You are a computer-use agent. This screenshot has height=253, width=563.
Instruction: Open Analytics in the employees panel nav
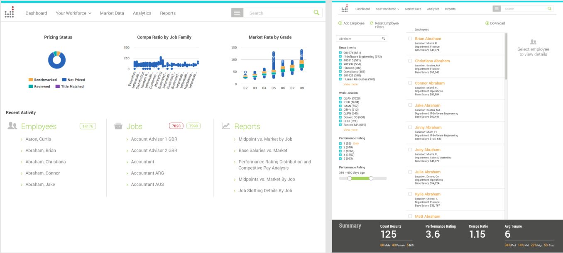(433, 9)
